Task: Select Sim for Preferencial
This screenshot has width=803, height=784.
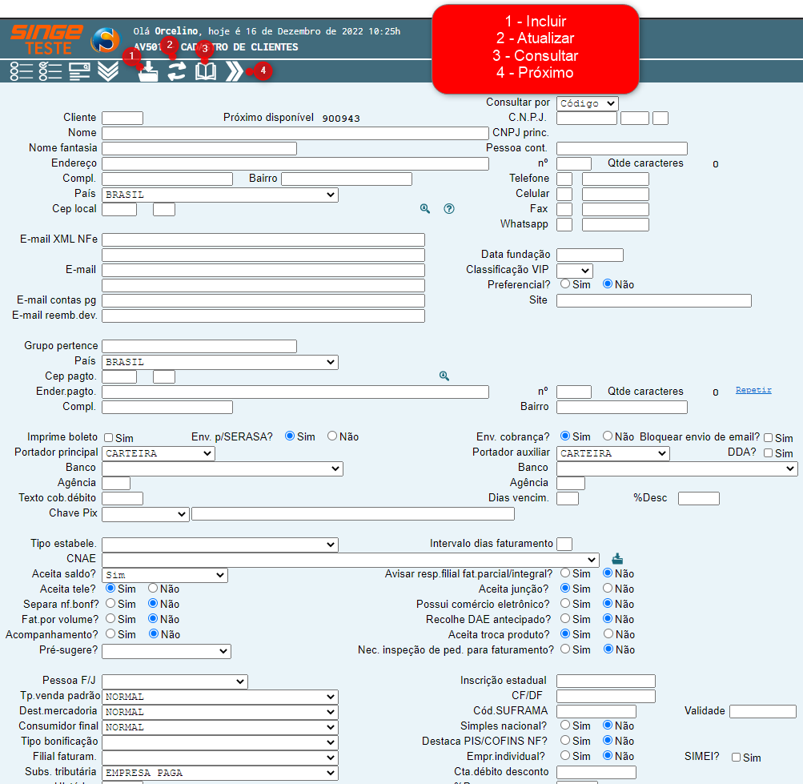Action: click(x=565, y=284)
